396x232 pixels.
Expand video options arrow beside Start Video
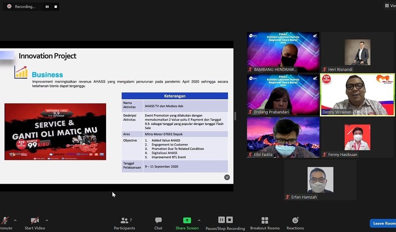click(47, 221)
